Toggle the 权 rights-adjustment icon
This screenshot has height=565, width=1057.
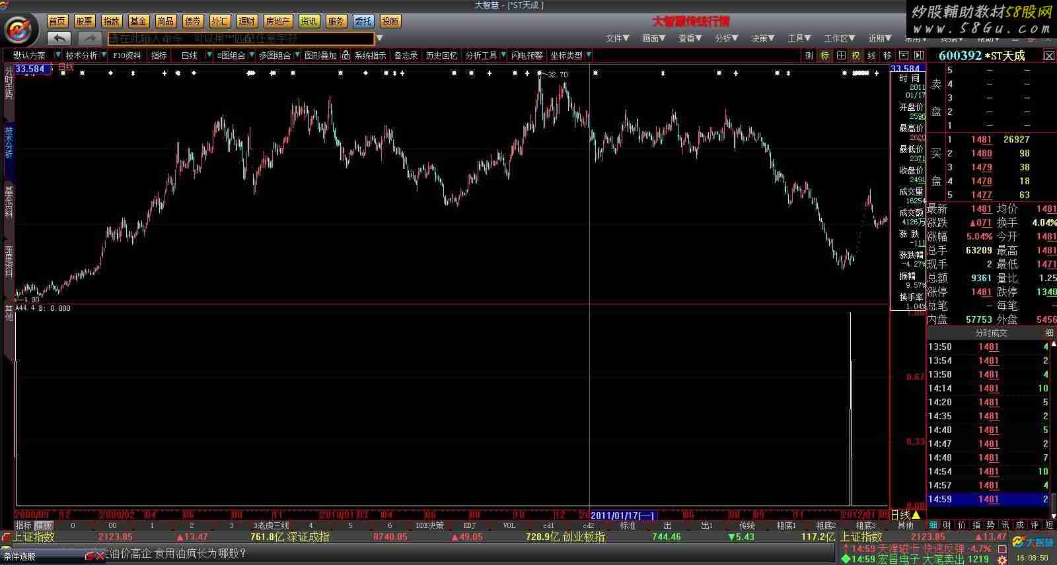coord(856,55)
